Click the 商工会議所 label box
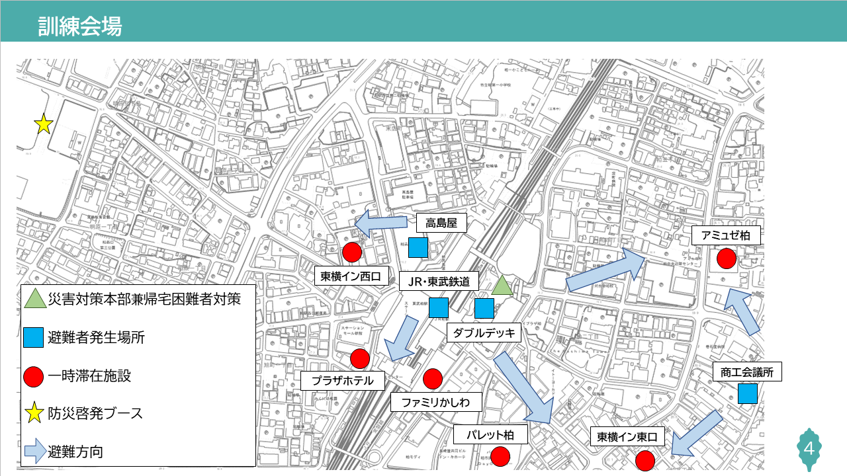Viewport: 847px width, 476px height. (747, 372)
